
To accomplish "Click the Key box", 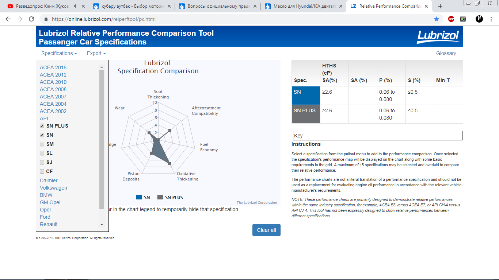I will [x=378, y=136].
